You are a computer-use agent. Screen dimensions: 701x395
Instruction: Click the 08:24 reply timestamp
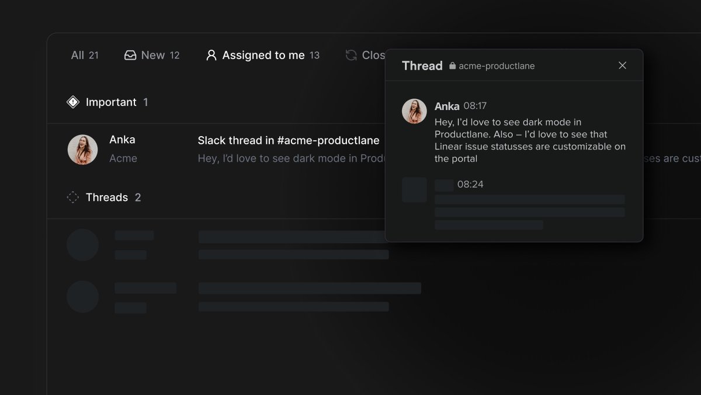470,185
